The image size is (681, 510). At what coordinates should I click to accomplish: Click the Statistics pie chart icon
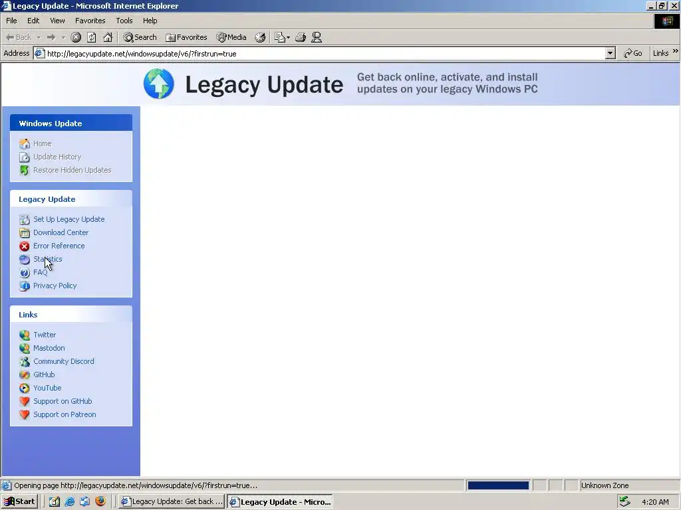point(25,260)
